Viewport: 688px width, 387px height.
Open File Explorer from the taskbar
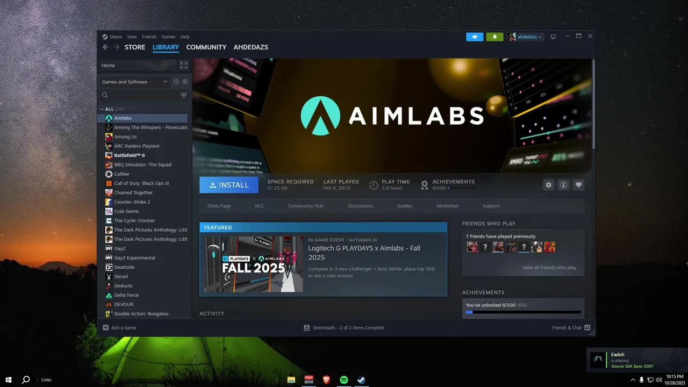(x=291, y=379)
